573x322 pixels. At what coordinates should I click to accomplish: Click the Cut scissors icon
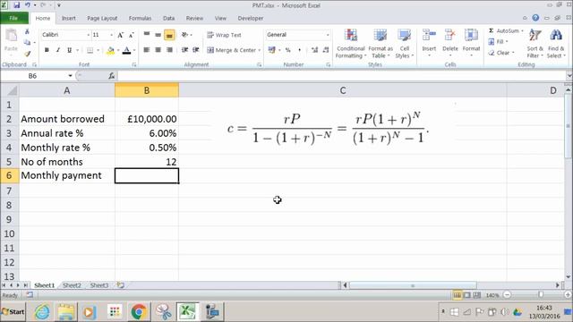(x=27, y=32)
